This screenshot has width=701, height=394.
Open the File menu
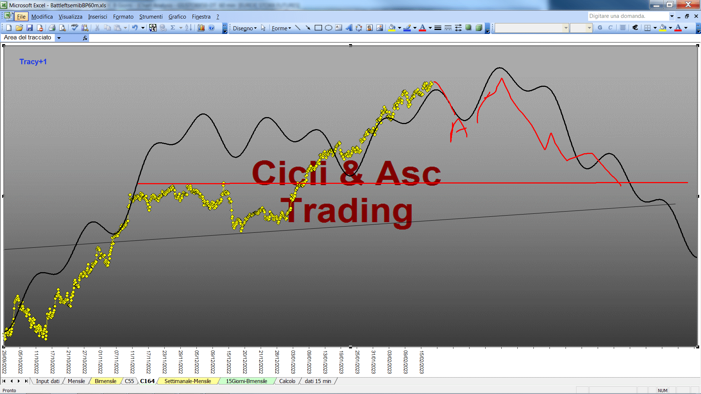click(21, 17)
